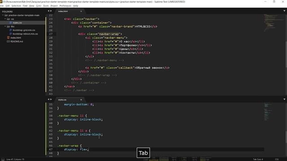Click Line 47, Column status text
Image resolution: width=287 pixels, height=161 pixels.
point(15,159)
